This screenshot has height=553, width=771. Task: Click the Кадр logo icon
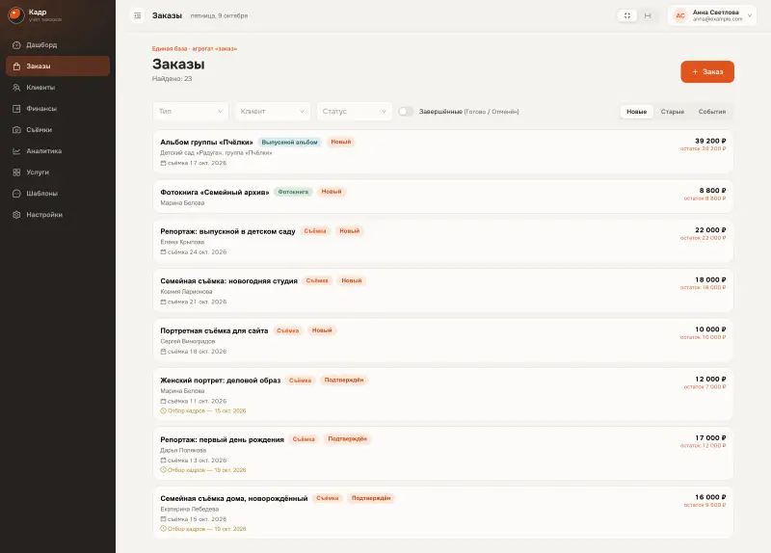[15, 15]
